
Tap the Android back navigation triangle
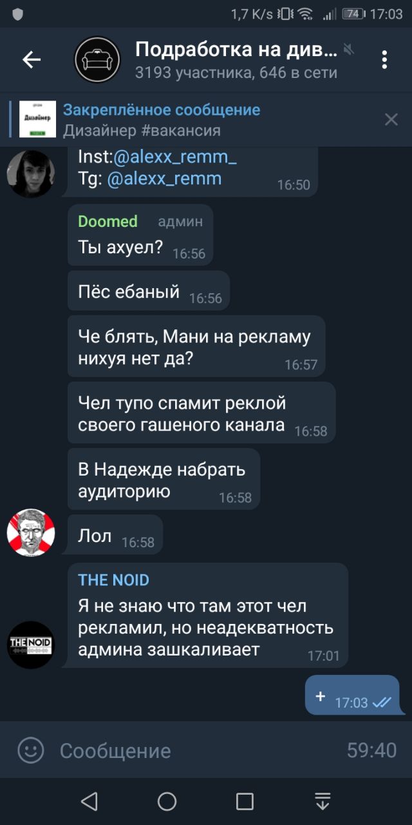click(89, 801)
